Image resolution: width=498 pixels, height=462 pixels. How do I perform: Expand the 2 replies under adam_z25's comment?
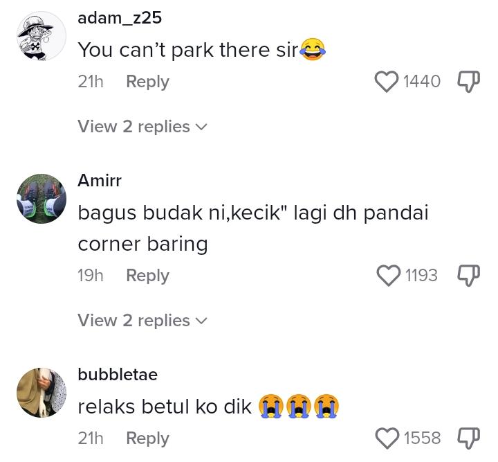142,127
